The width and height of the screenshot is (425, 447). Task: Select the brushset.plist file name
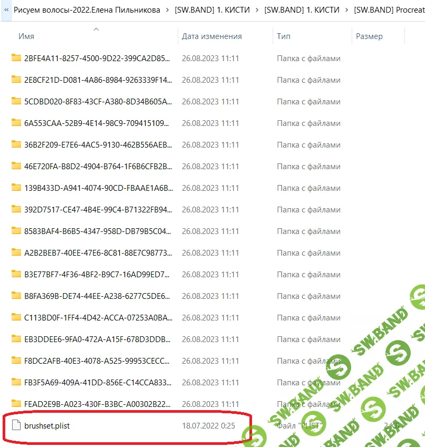click(47, 425)
